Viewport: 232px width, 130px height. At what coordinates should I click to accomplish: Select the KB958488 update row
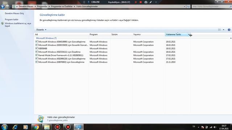[113, 48]
